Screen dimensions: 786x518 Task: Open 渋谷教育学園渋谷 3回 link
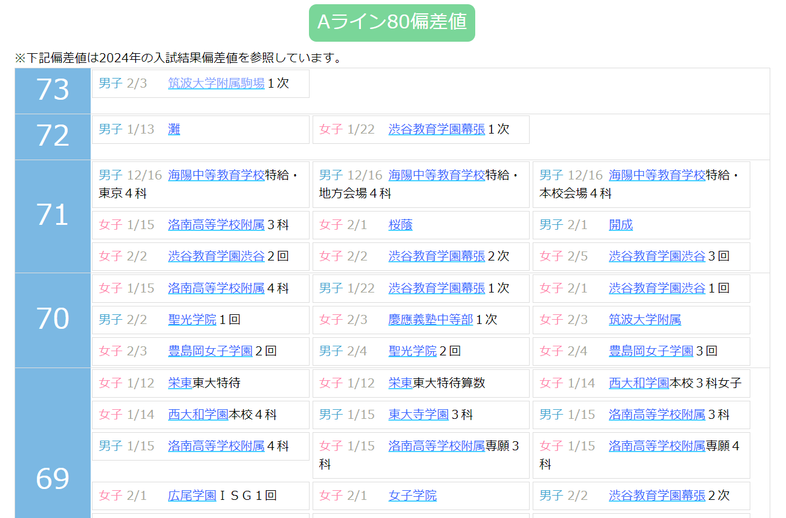[657, 256]
